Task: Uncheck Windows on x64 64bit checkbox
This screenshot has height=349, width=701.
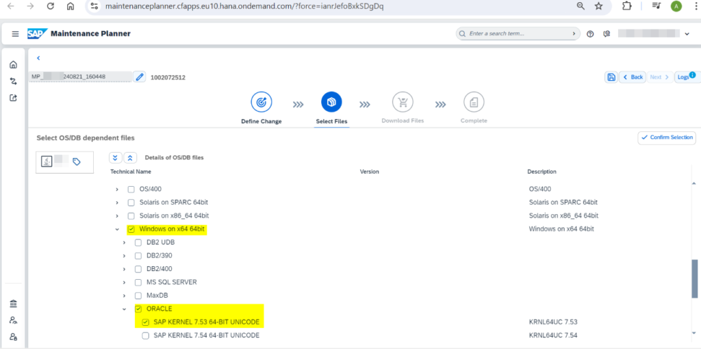Action: (x=131, y=229)
